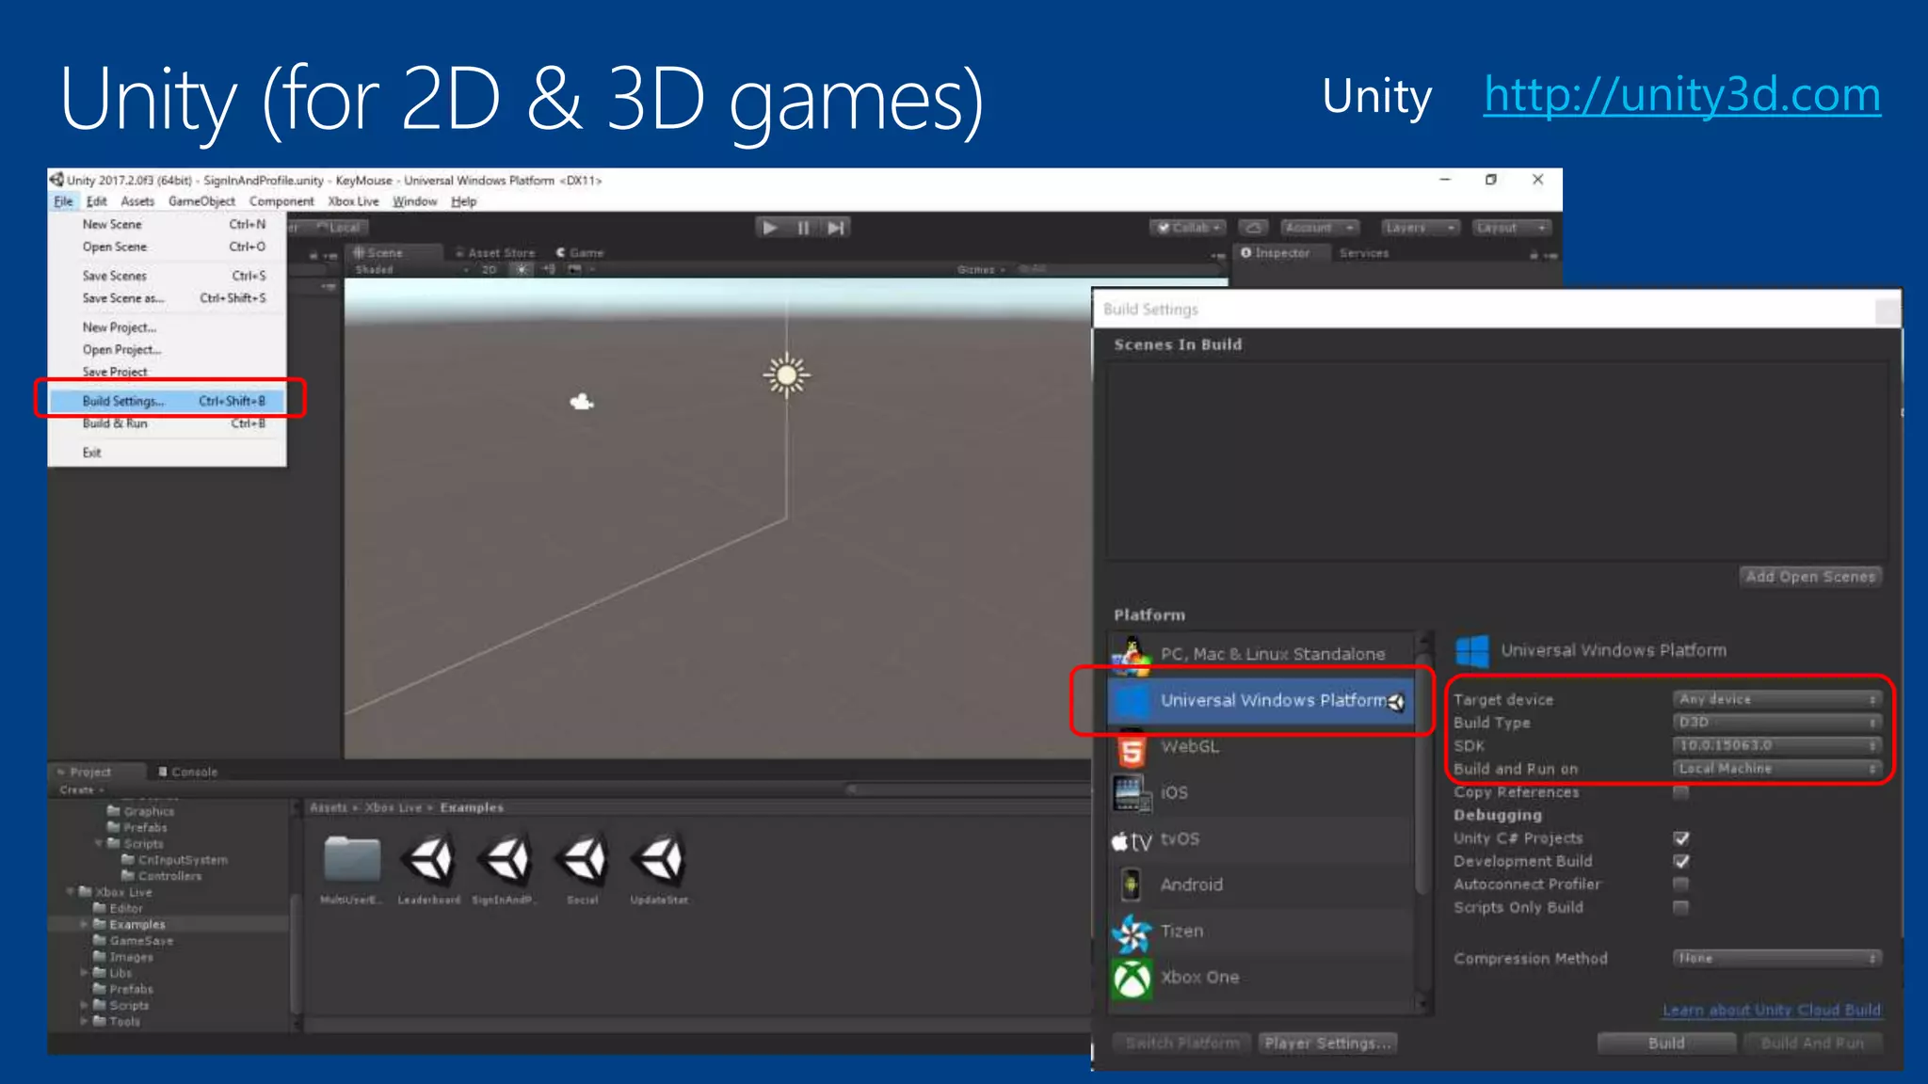Screen dimensions: 1928x1084
Task: Click the Build And Run button
Action: (x=1812, y=1043)
